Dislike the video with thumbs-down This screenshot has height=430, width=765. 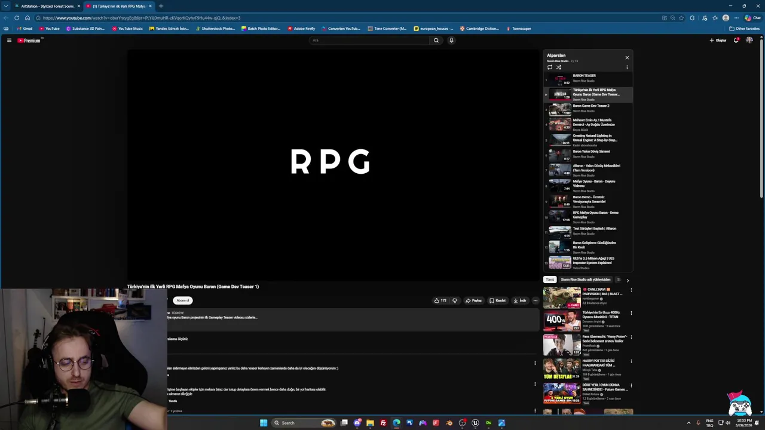tap(455, 300)
